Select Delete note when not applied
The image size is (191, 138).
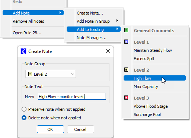(24, 118)
